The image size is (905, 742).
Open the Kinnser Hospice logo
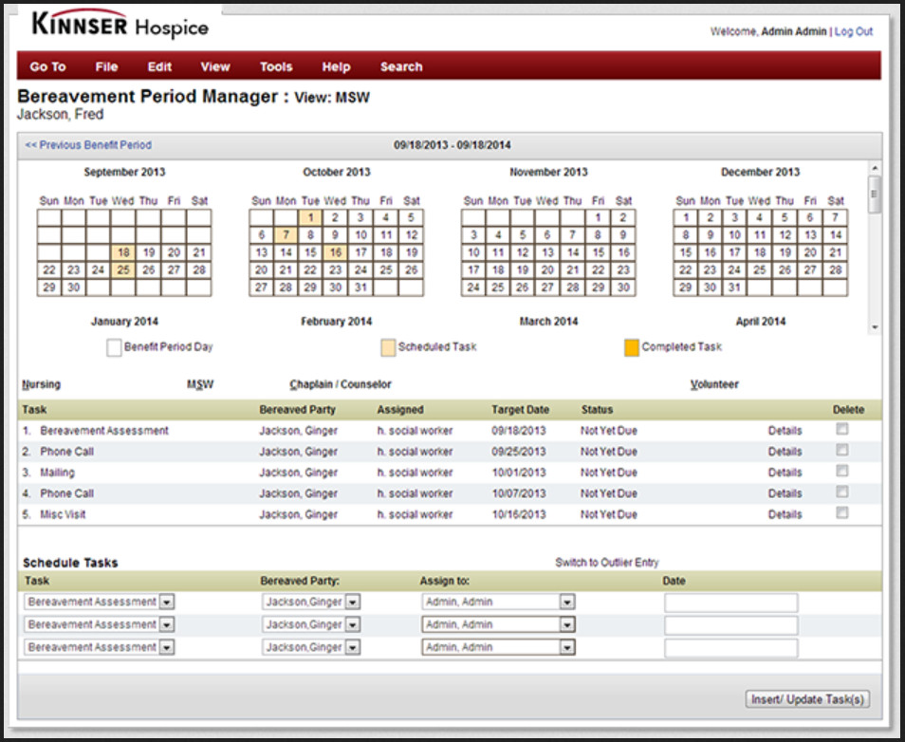[x=123, y=25]
